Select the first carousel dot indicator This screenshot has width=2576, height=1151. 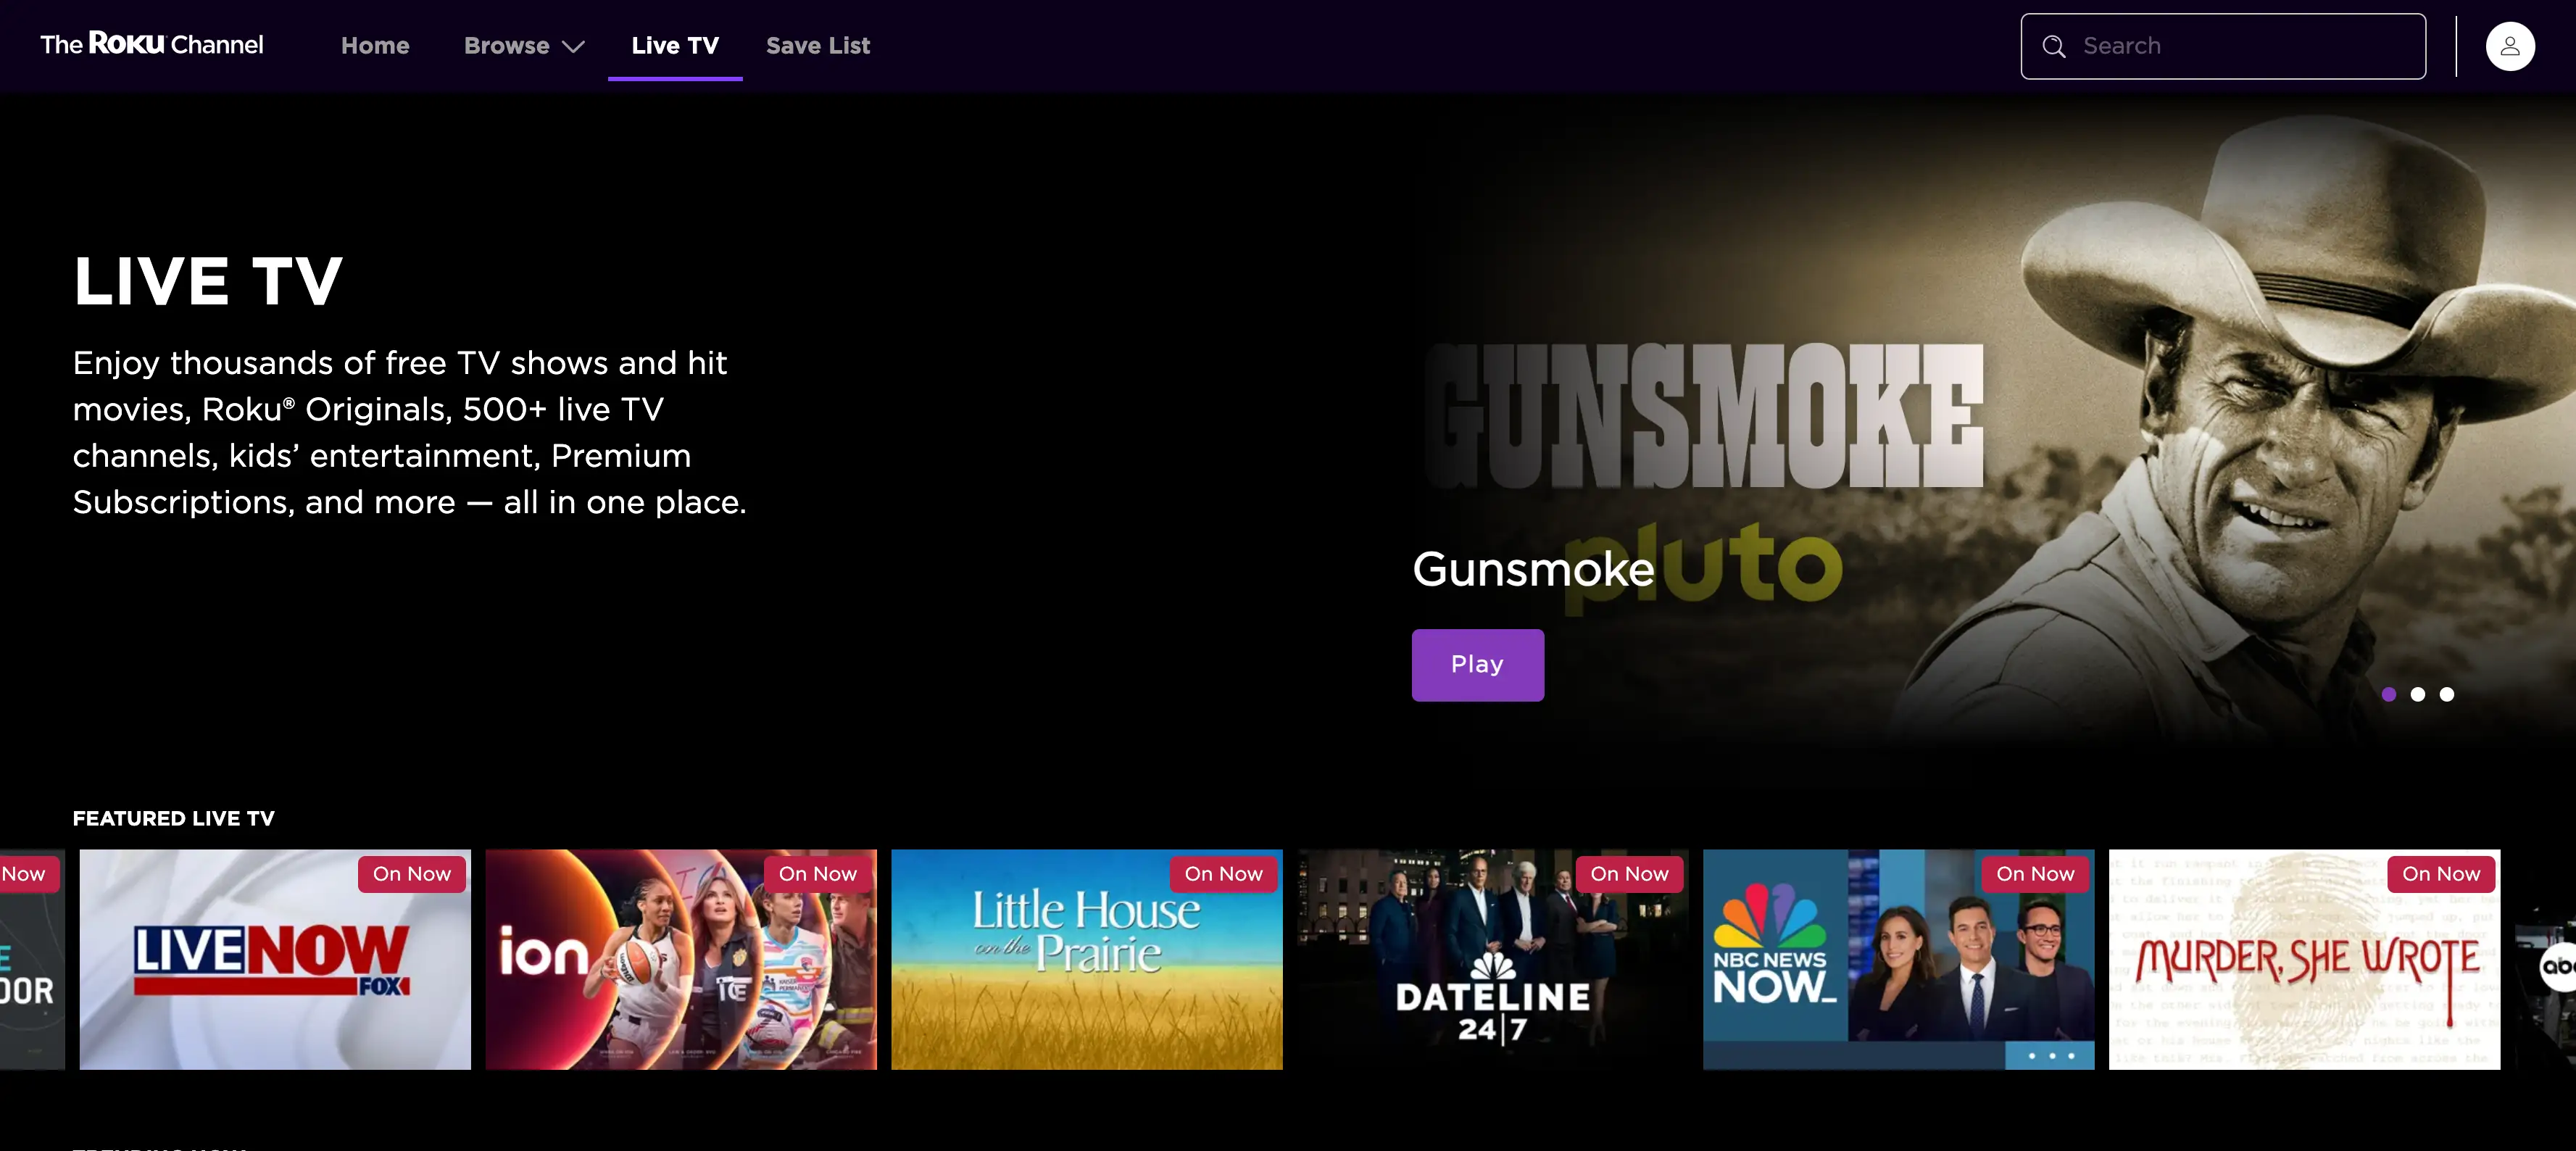click(x=2389, y=694)
